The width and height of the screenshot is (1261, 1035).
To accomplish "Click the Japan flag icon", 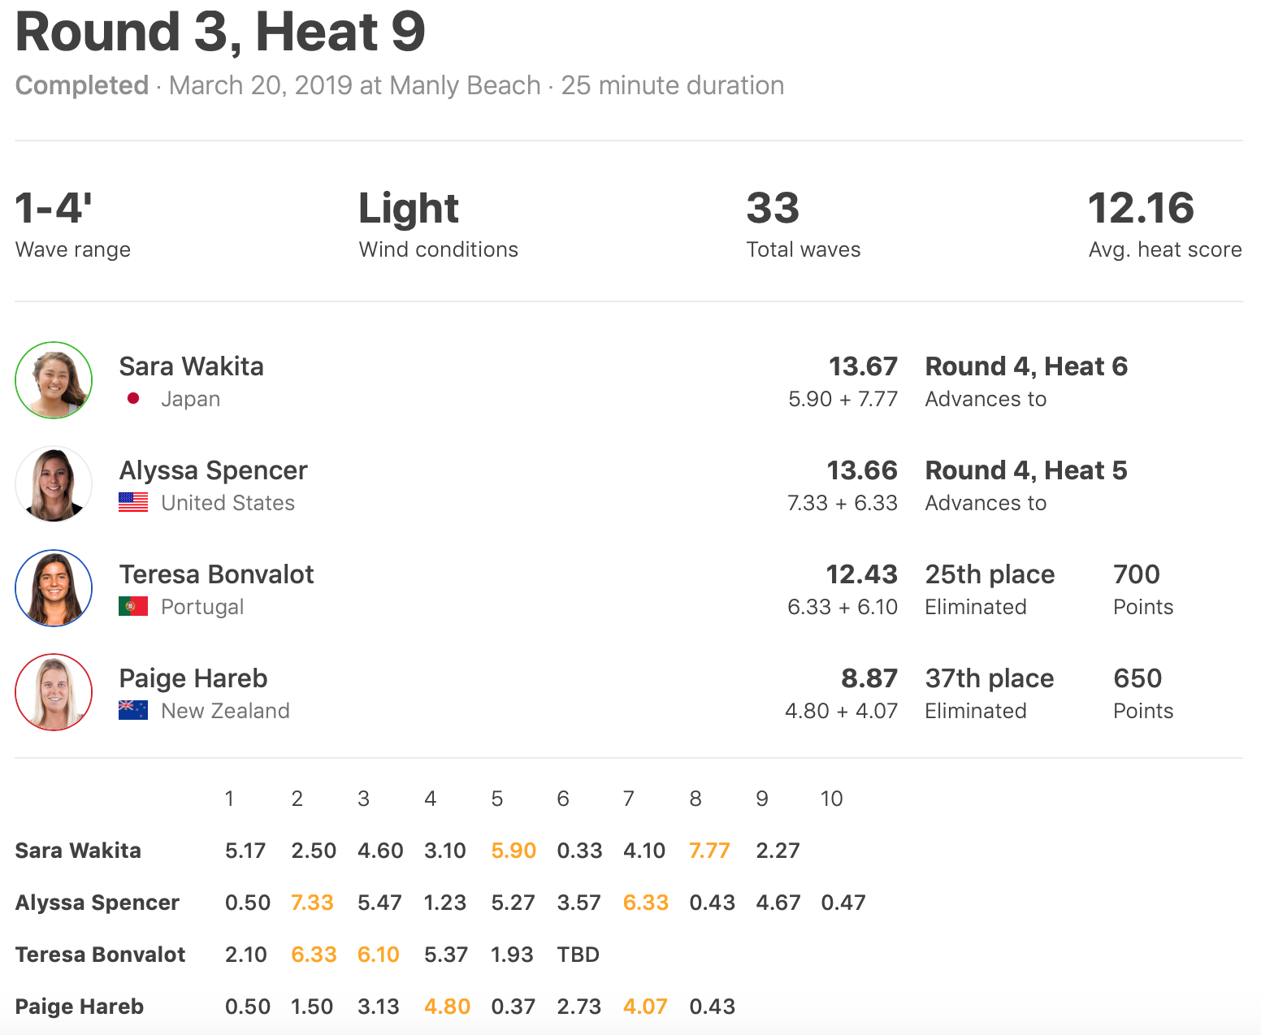I will tap(133, 399).
